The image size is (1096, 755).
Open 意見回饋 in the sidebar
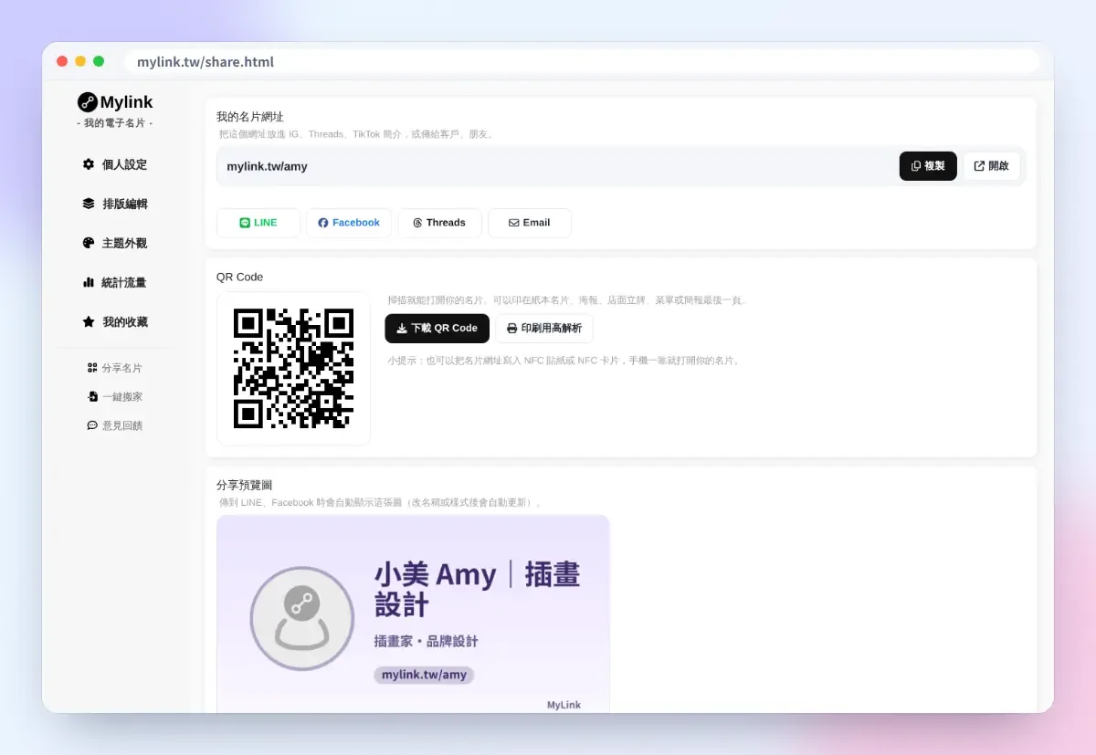click(114, 425)
